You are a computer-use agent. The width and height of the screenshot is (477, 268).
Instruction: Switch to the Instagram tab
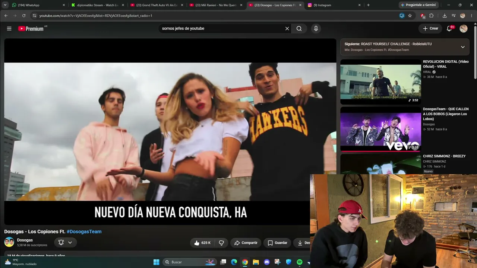point(334,5)
